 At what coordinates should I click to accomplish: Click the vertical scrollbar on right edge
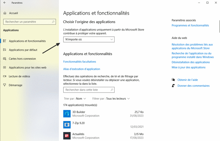coord(219,27)
